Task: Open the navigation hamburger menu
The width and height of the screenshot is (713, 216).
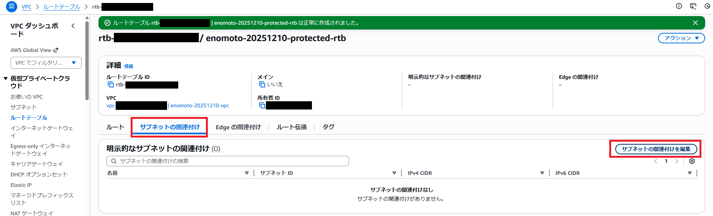Action: coord(11,6)
